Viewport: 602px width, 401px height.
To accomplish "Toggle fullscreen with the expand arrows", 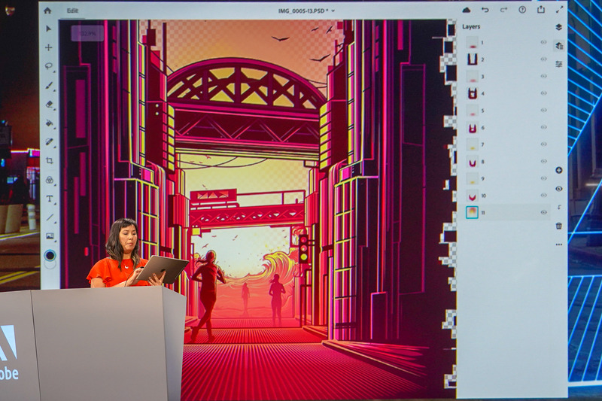I will coord(560,10).
